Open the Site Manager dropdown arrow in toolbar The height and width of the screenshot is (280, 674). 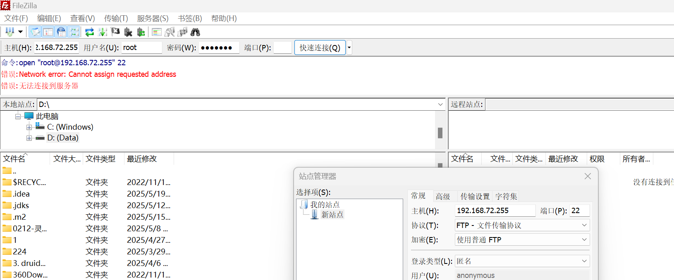click(x=20, y=32)
